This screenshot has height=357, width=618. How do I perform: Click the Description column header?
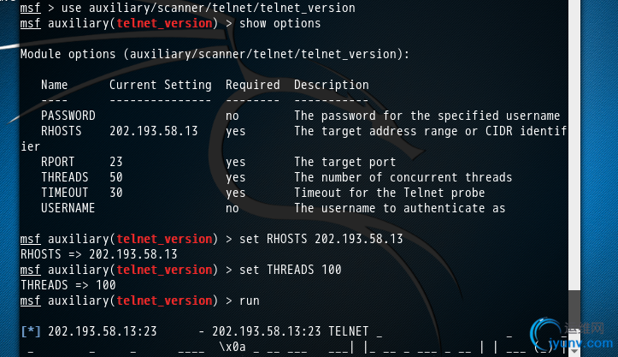pos(332,85)
